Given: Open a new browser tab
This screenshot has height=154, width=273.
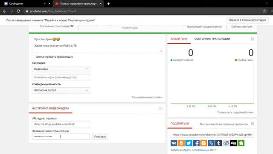Looking at the screenshot, I should (x=108, y=3).
